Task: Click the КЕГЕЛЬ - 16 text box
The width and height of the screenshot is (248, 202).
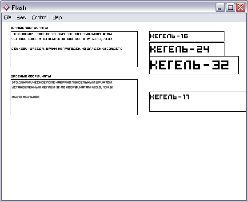Action: (187, 36)
